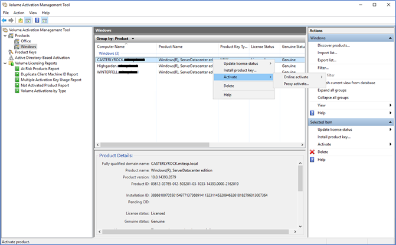Click Discover products in Actions pane

(x=333, y=45)
